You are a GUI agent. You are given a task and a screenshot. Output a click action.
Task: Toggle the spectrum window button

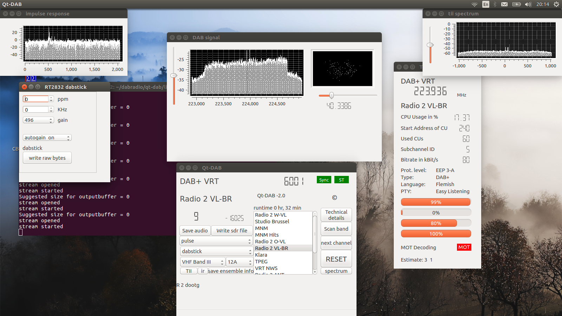(x=336, y=271)
